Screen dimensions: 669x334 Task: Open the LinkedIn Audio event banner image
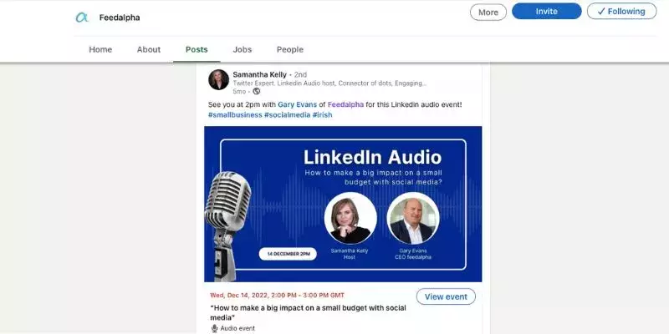[x=343, y=204]
